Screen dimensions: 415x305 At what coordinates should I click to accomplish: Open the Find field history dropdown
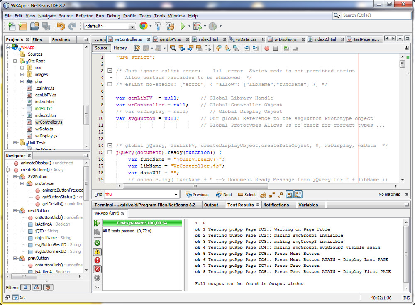click(176, 195)
